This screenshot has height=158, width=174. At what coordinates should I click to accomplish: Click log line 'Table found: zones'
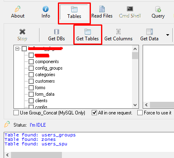coord(30,140)
